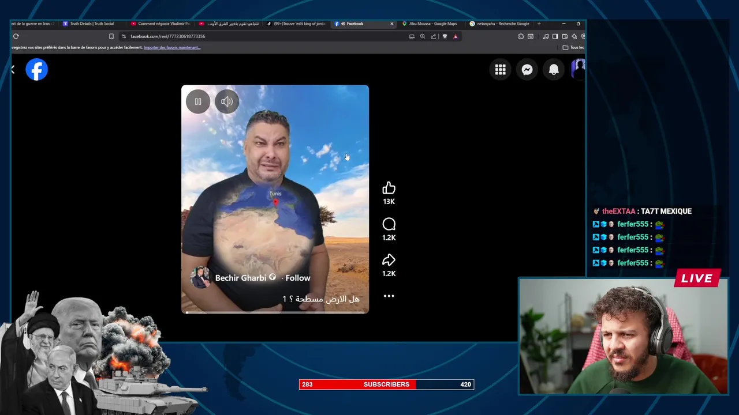739x415 pixels.
Task: Open Facebook Messenger chats
Action: pos(527,69)
